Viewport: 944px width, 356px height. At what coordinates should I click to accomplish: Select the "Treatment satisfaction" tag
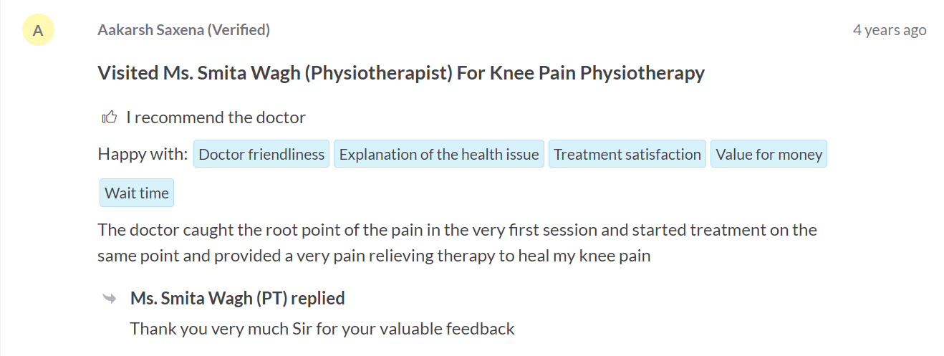point(627,154)
